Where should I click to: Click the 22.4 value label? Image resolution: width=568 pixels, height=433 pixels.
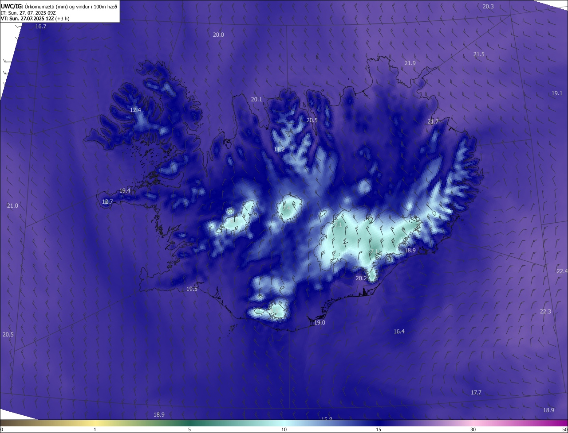[x=562, y=271]
